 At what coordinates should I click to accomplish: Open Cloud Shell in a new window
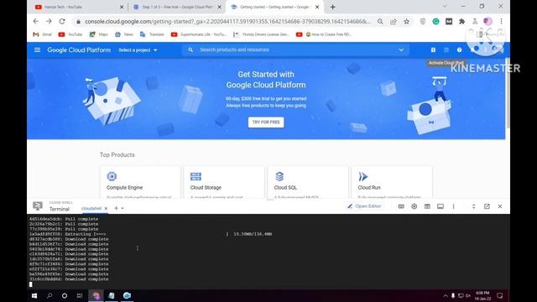[x=487, y=206]
